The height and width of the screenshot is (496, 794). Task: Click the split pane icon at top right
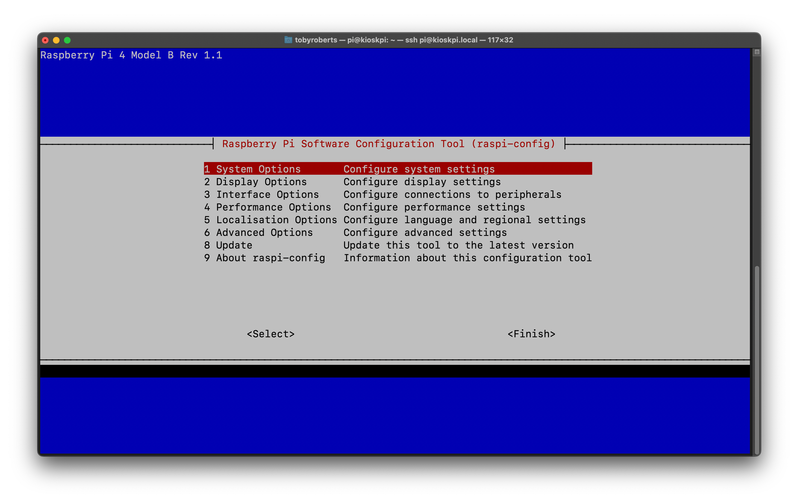(x=757, y=52)
